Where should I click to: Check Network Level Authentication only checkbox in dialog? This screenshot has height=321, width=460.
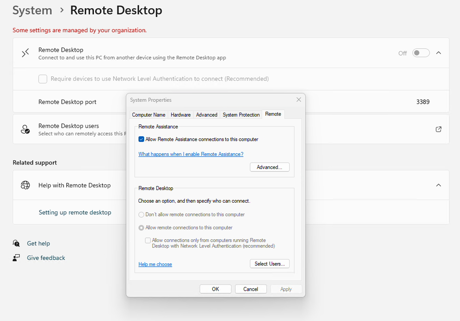pos(148,240)
